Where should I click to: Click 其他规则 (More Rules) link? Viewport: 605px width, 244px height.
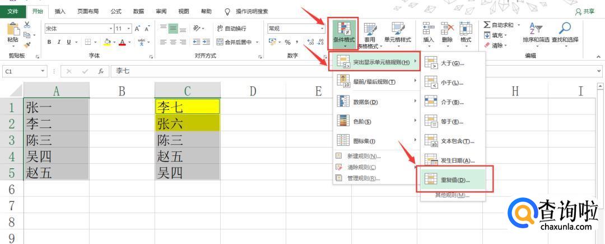pyautogui.click(x=452, y=195)
